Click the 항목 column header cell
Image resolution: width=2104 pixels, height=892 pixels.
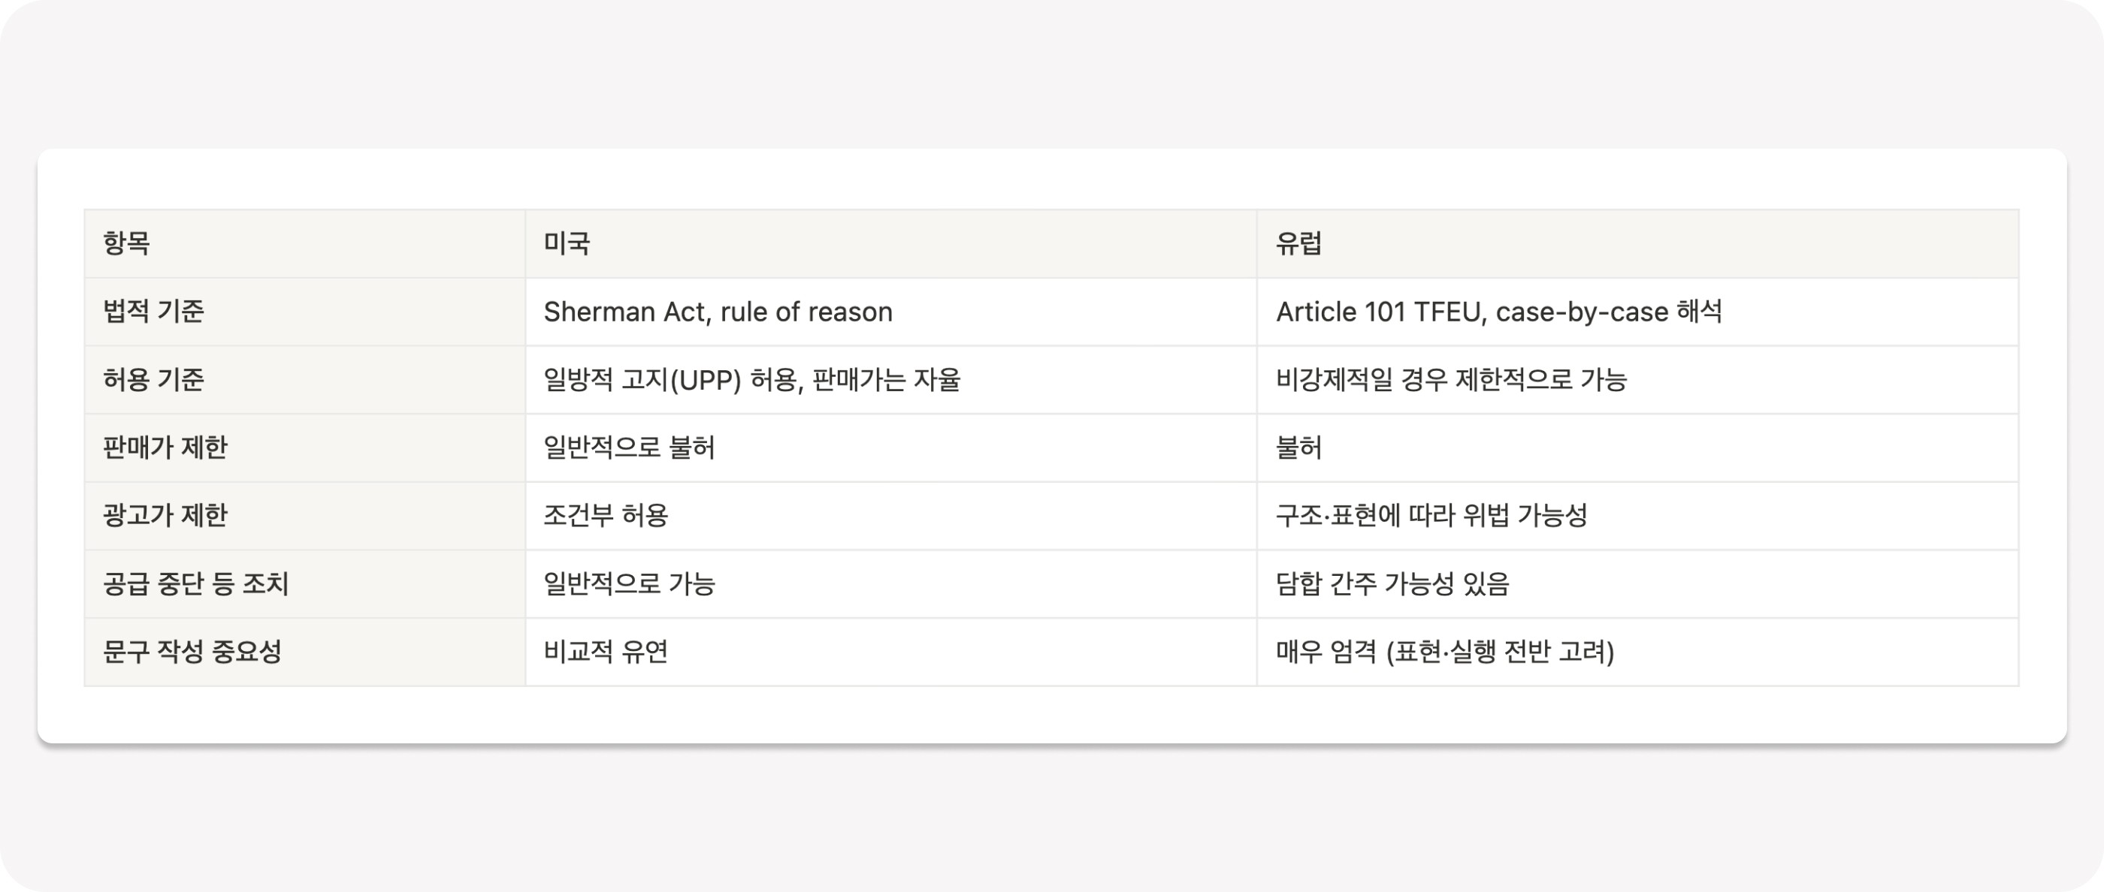[304, 243]
